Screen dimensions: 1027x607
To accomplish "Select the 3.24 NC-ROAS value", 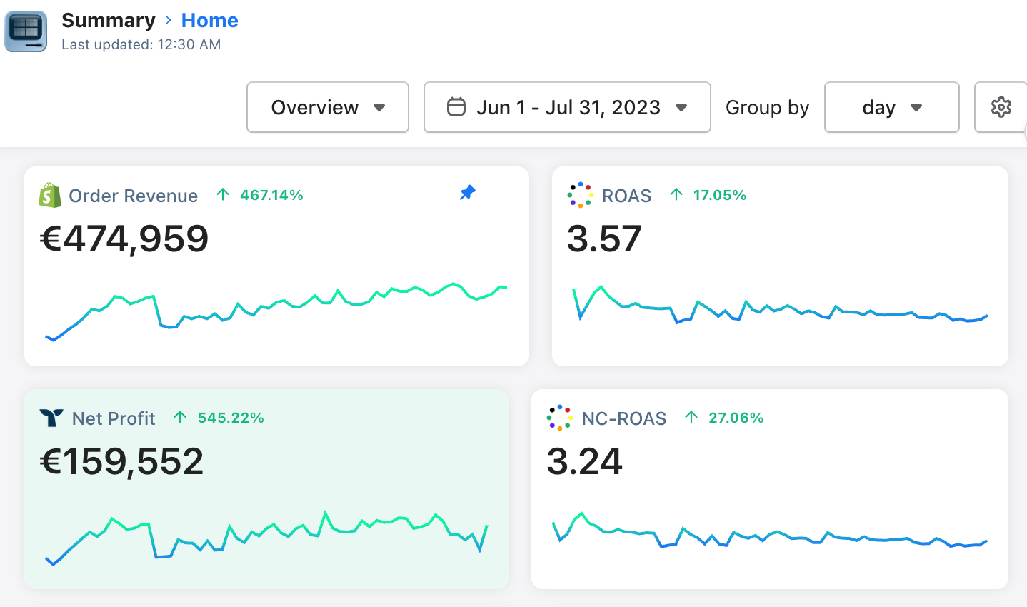I will coord(585,461).
